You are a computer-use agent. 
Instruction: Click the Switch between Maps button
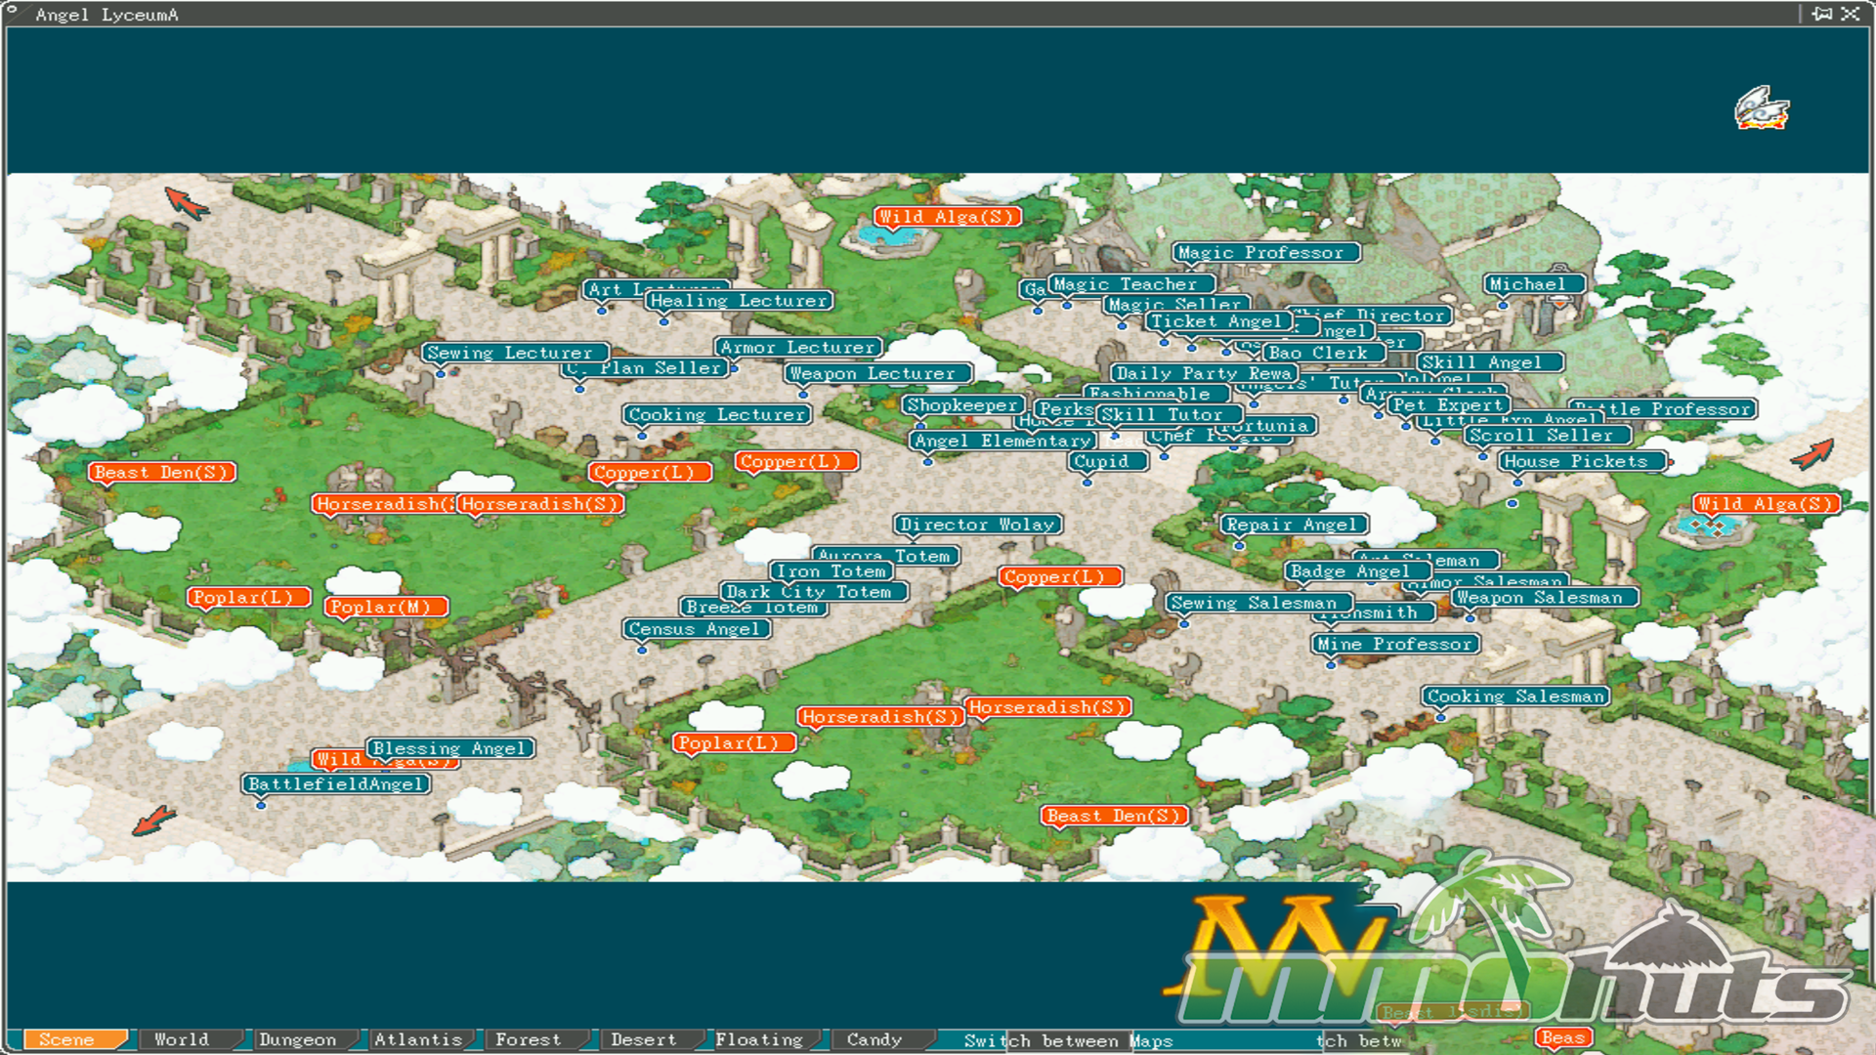1067,1040
